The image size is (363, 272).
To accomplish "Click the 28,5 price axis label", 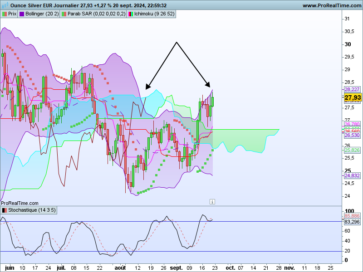I will [x=349, y=82].
